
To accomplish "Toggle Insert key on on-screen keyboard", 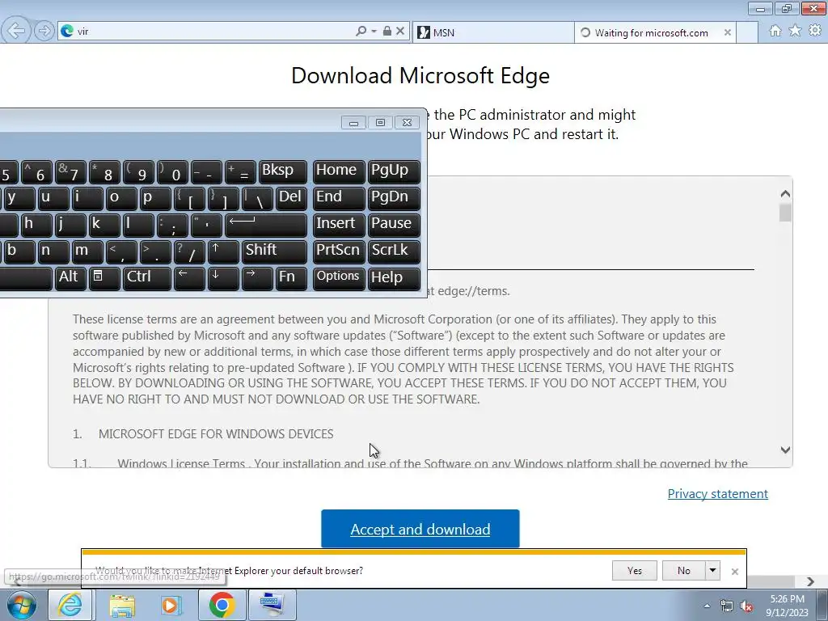I will click(x=339, y=225).
